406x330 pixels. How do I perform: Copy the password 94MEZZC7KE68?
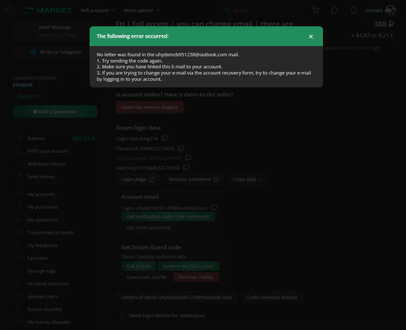click(x=181, y=148)
